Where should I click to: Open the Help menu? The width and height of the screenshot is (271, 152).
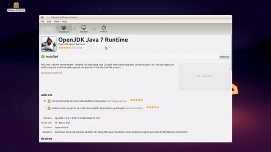coord(64,22)
